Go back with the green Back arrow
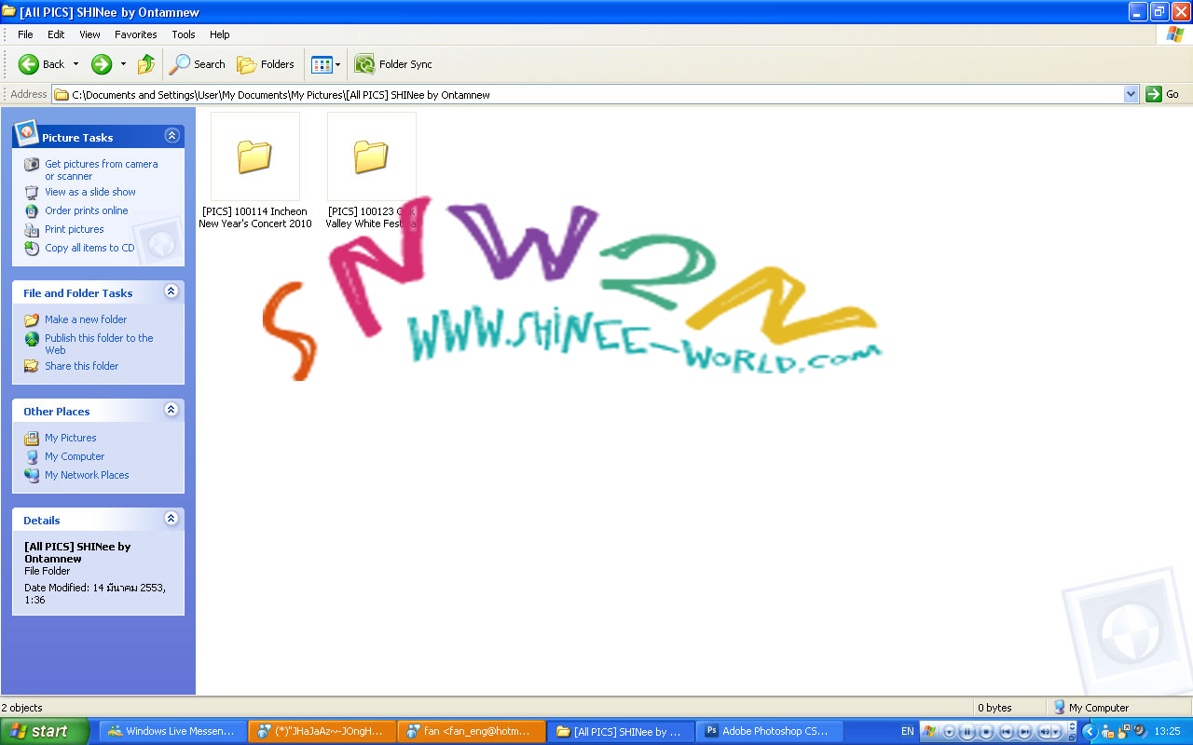 tap(42, 64)
